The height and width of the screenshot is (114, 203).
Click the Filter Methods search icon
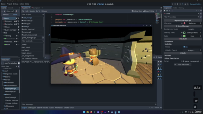43,41
